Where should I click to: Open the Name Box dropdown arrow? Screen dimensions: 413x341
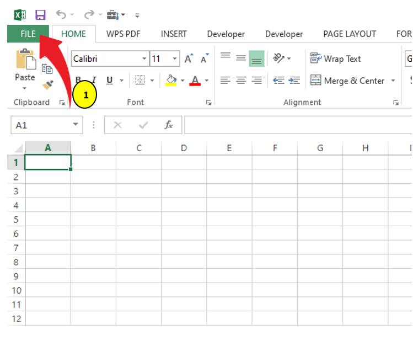pyautogui.click(x=76, y=125)
